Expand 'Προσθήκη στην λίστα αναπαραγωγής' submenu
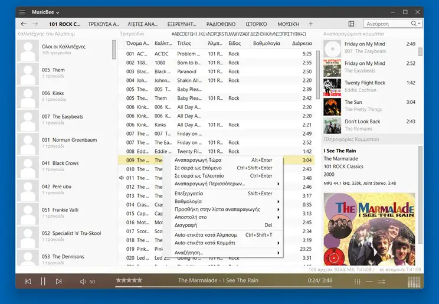This screenshot has height=304, width=439. [x=279, y=210]
